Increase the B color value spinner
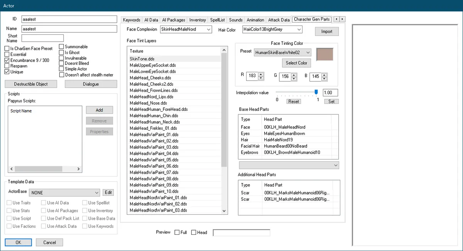This screenshot has height=251, width=463. (324, 74)
